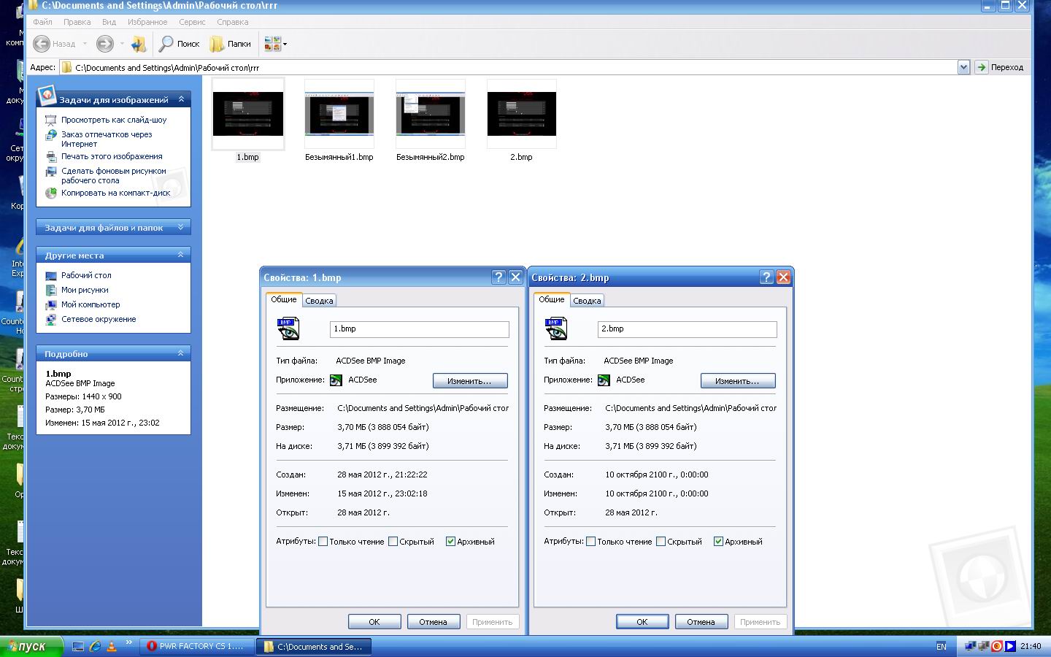Collapse the Details (Подробно) panel
Screen dimensions: 1051x657
click(180, 353)
